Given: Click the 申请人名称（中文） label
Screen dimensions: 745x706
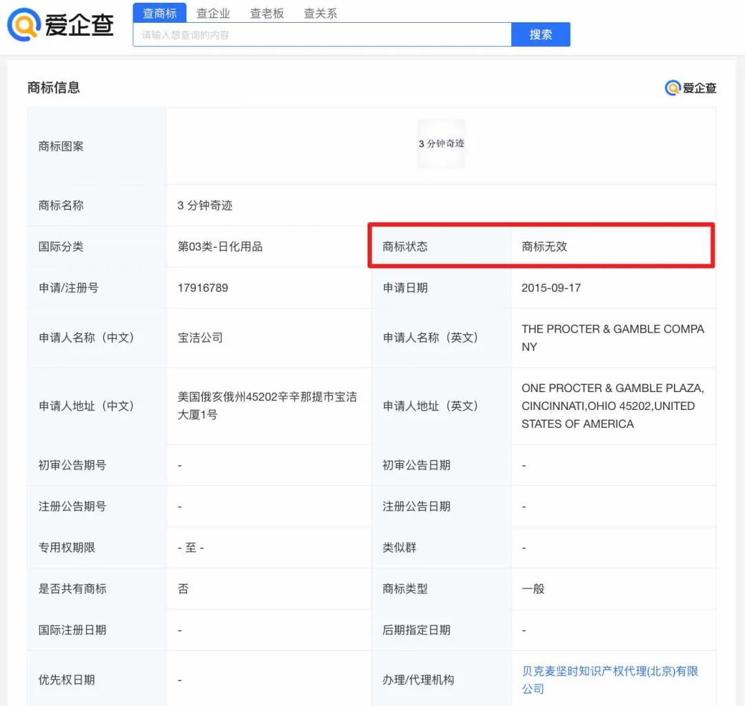Looking at the screenshot, I should pyautogui.click(x=86, y=338).
